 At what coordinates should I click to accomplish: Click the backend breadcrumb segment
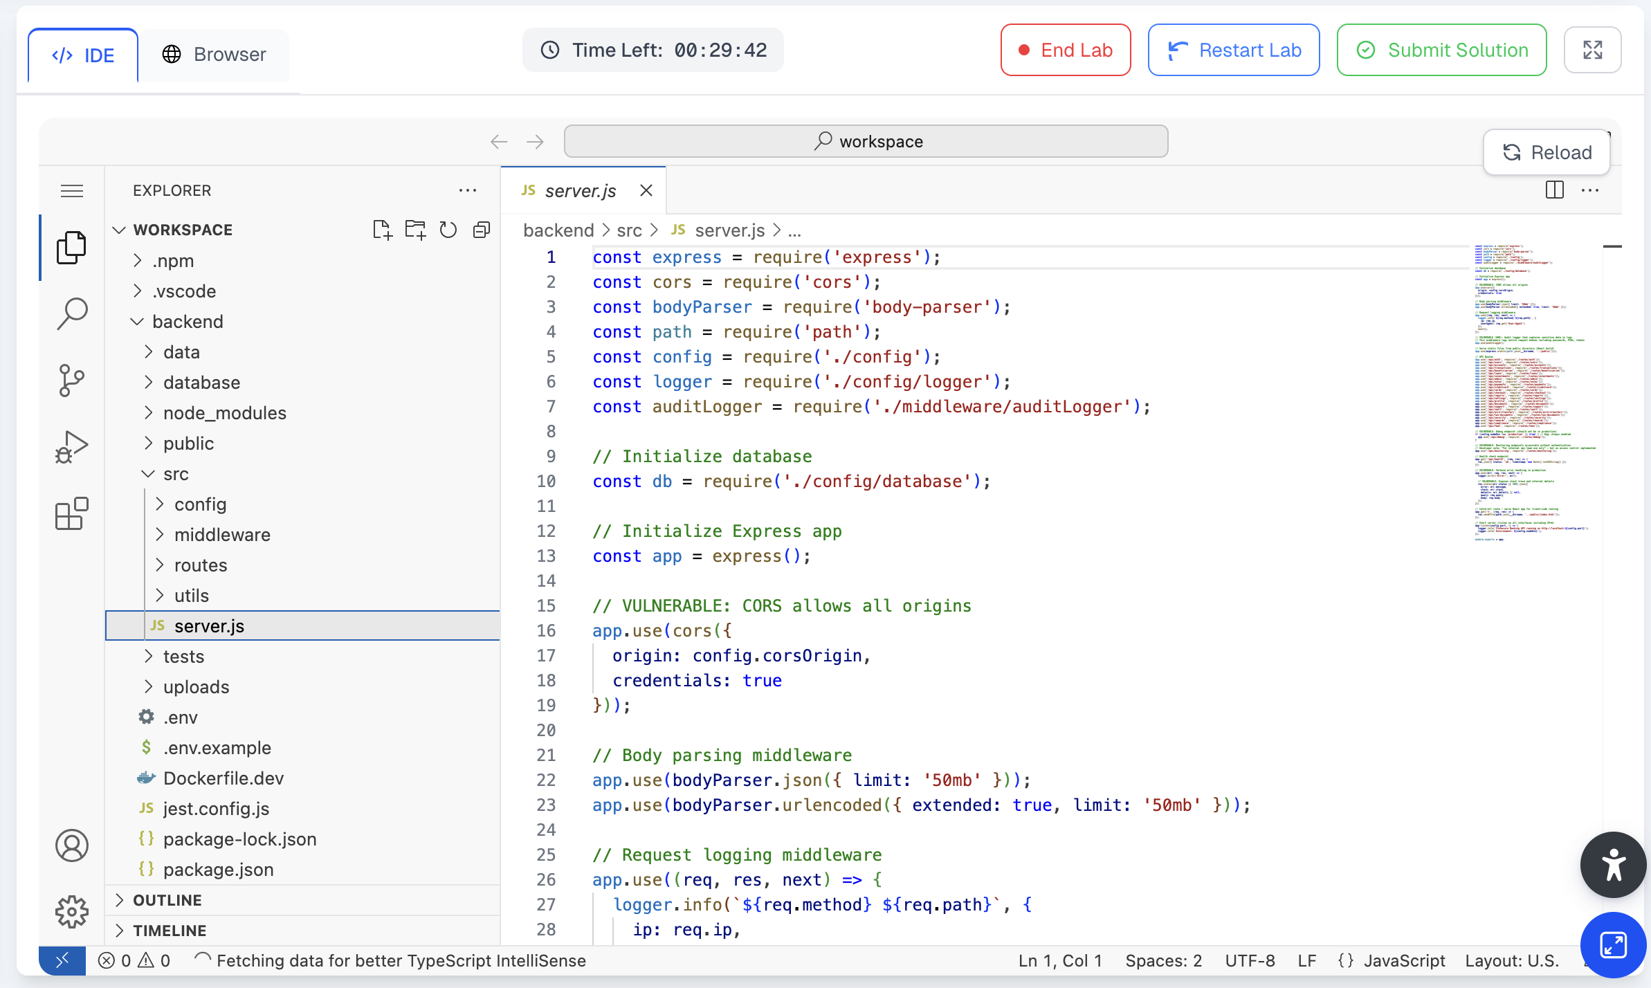point(558,230)
